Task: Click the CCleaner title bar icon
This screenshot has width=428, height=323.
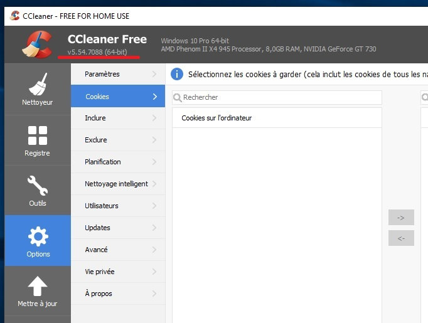Action: (x=14, y=16)
